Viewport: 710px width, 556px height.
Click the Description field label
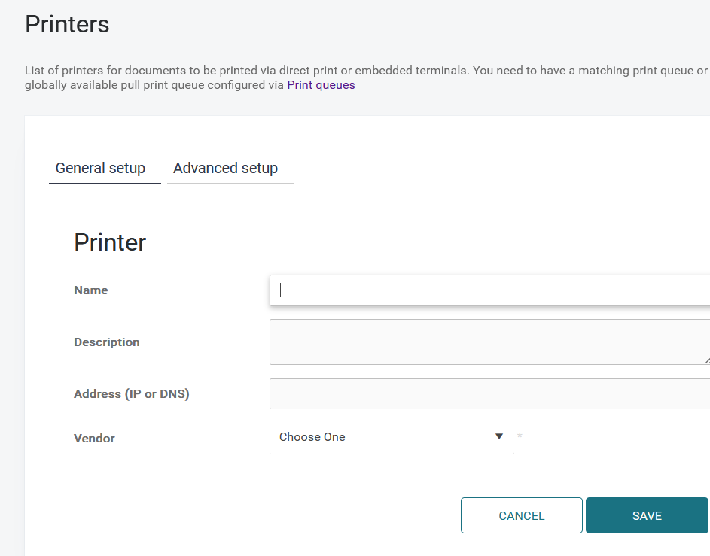(107, 342)
